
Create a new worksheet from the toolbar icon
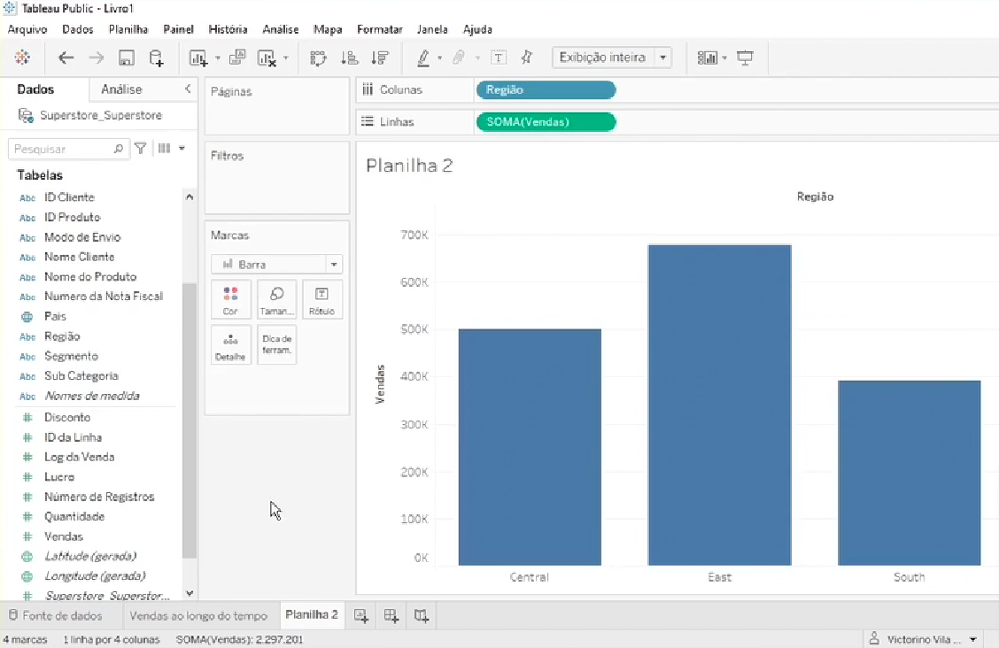pos(198,57)
